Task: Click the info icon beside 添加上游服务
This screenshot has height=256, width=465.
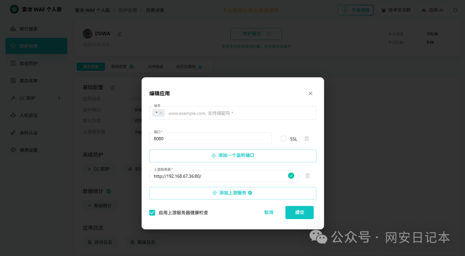Action: 250,193
